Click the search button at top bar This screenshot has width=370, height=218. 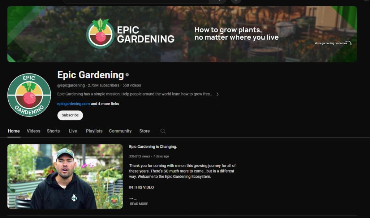coord(217,1)
